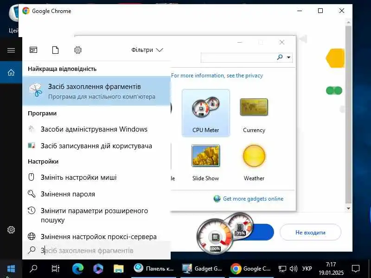
Task: Click the volume speaker tray icon
Action: (294, 269)
